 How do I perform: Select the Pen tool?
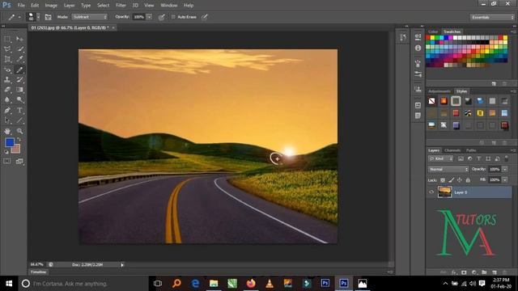pos(7,110)
